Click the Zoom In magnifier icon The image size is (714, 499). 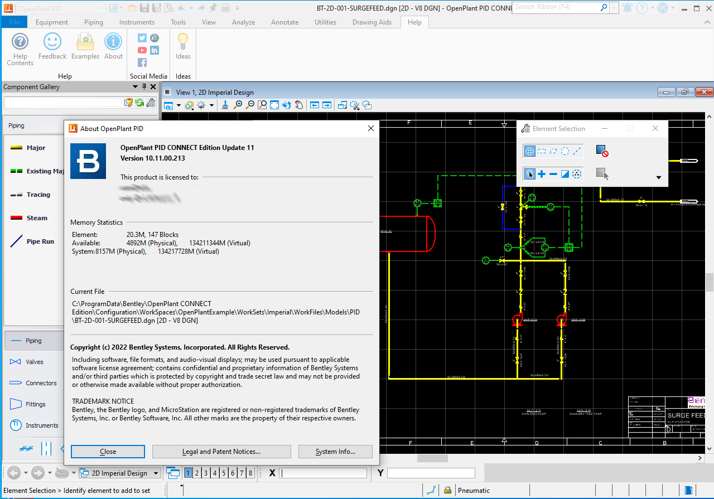(238, 105)
